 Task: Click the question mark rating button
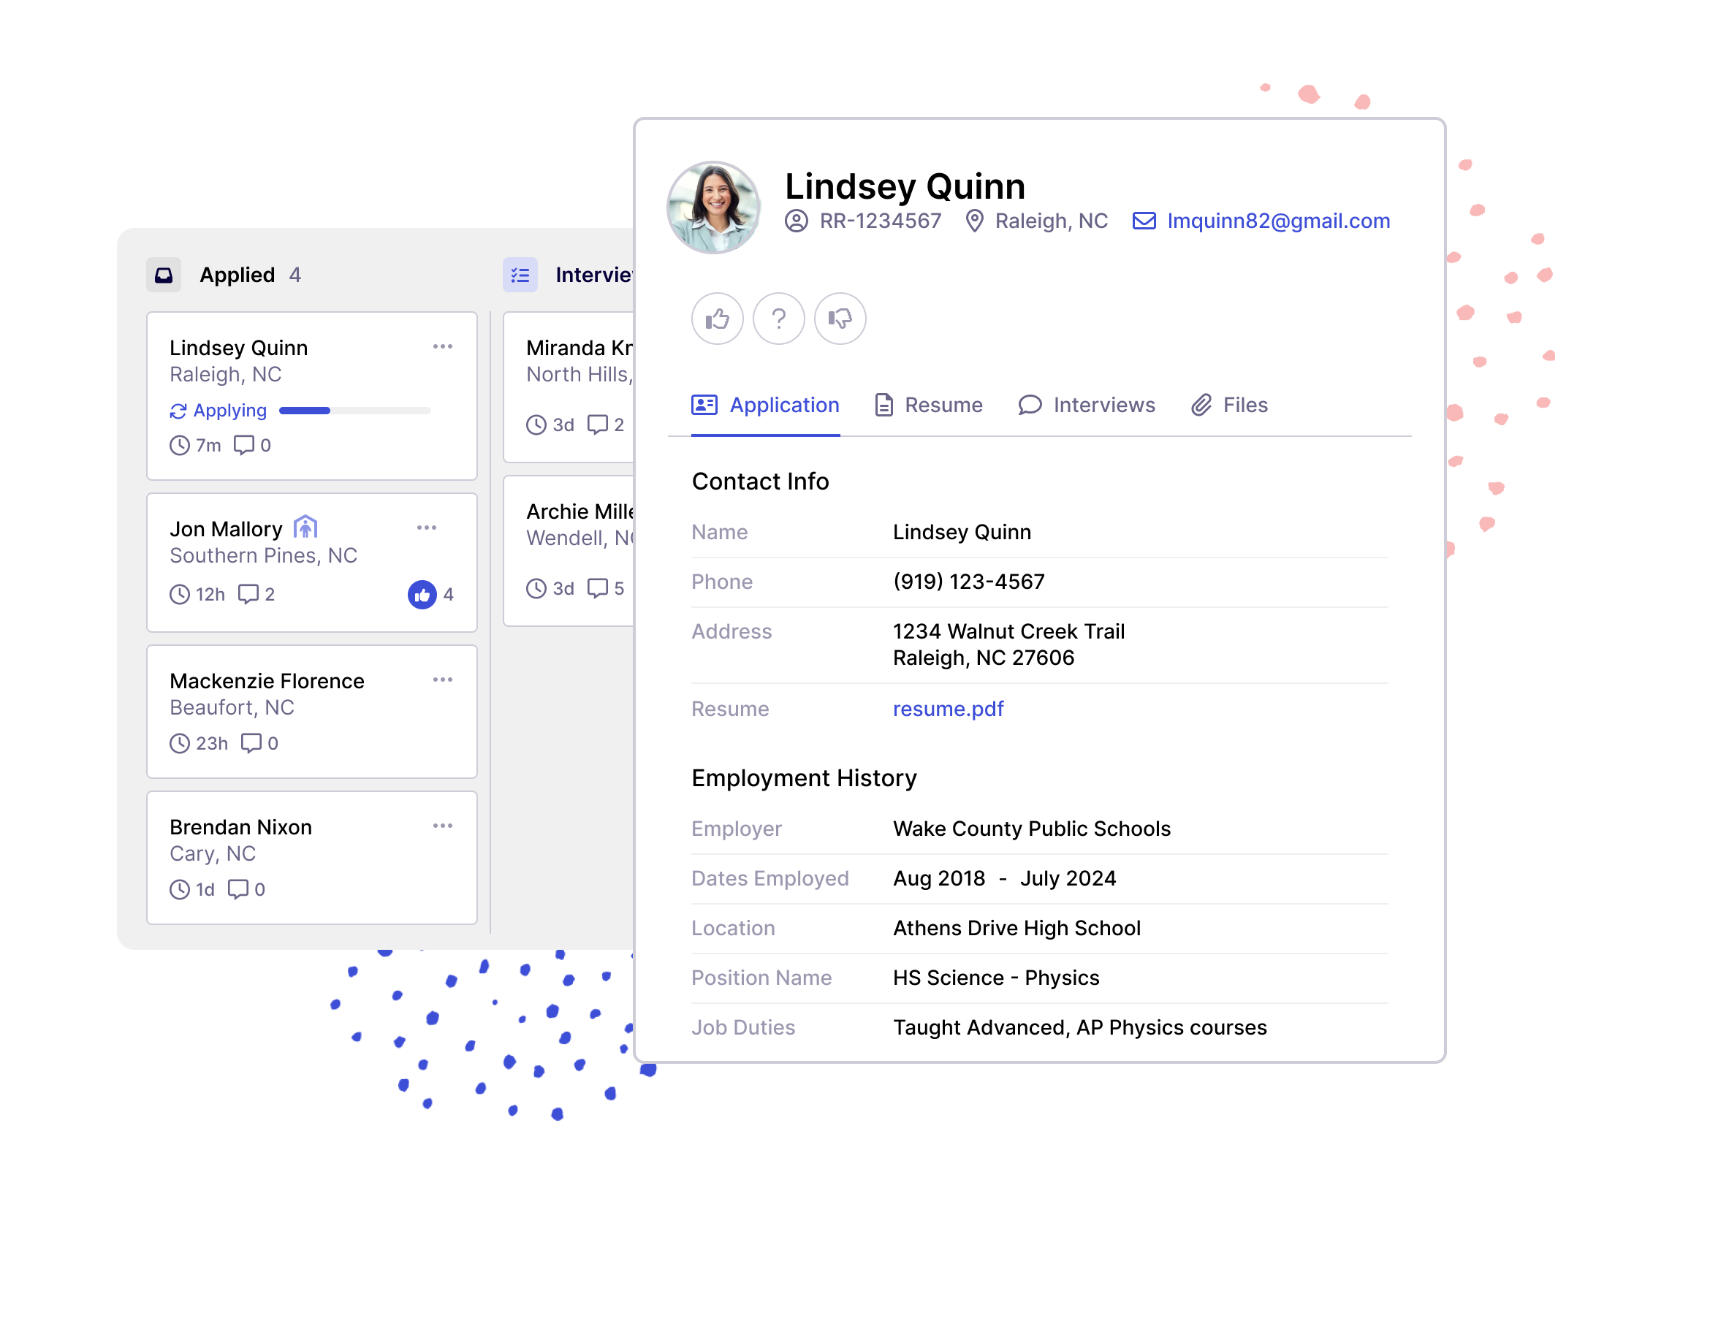778,319
